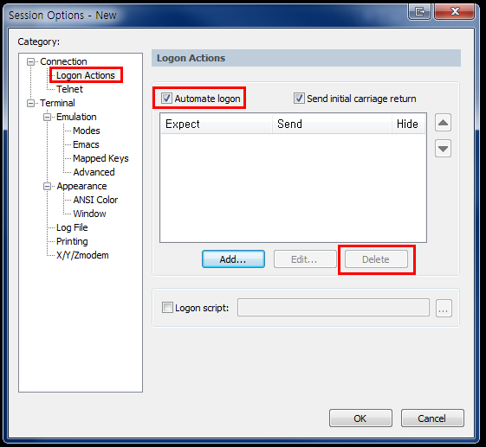
Task: Open the logon script browse button
Action: coord(444,308)
